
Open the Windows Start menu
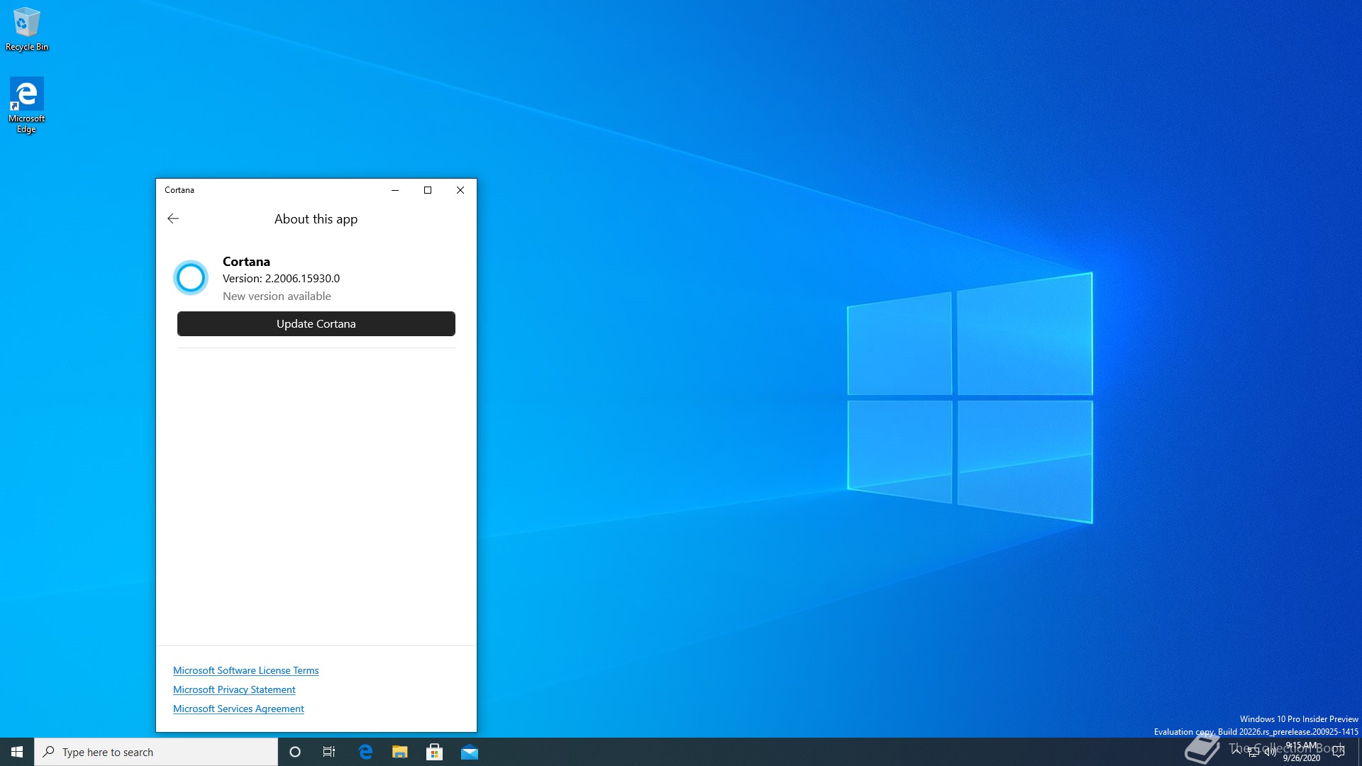(17, 752)
